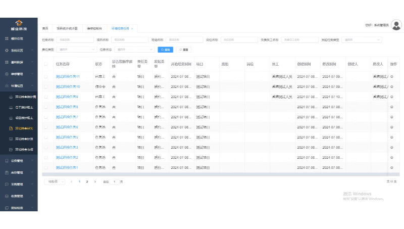The image size is (404, 229).
Task: Click the monitor icon in the sidebar submenu
Action: pyautogui.click(x=11, y=139)
